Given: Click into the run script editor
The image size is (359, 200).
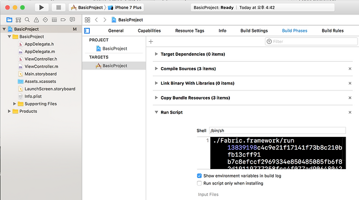Looking at the screenshot, I should tap(278, 153).
